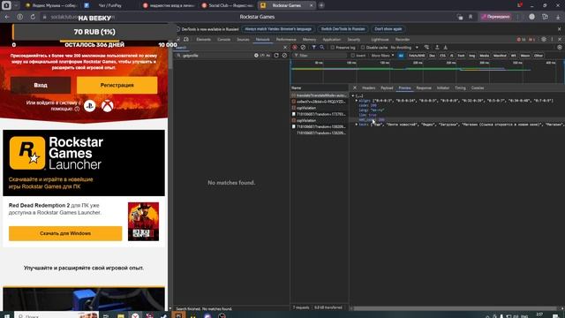Open network search with magnifier icon
565x318 pixels.
coord(321,47)
